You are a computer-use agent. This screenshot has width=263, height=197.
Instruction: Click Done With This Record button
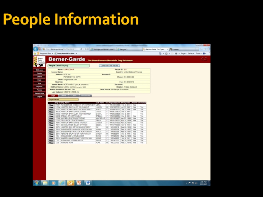(109, 66)
